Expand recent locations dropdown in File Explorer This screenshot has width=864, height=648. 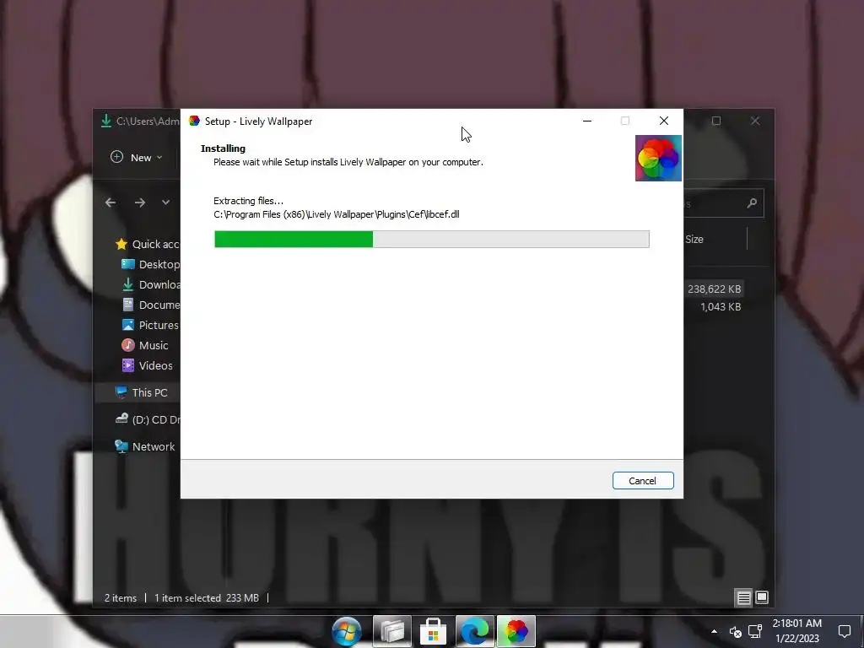[166, 202]
